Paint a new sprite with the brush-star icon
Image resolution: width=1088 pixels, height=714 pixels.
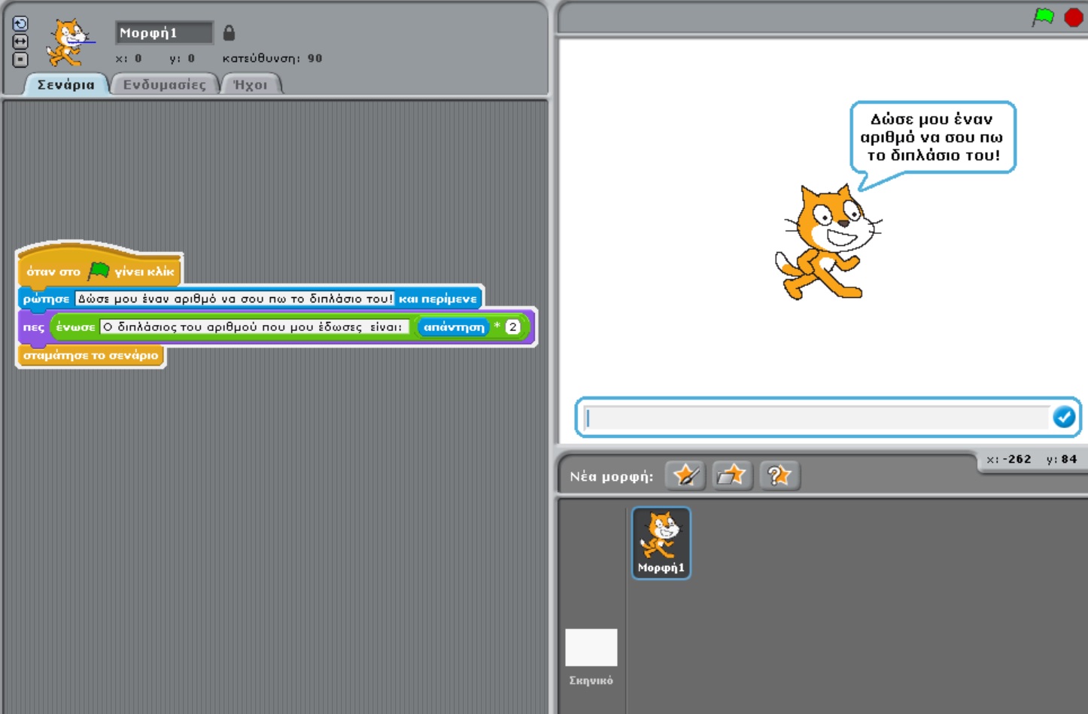685,475
